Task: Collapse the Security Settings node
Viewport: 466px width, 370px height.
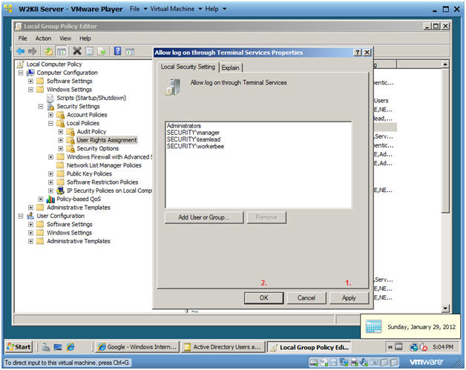Action: click(41, 106)
